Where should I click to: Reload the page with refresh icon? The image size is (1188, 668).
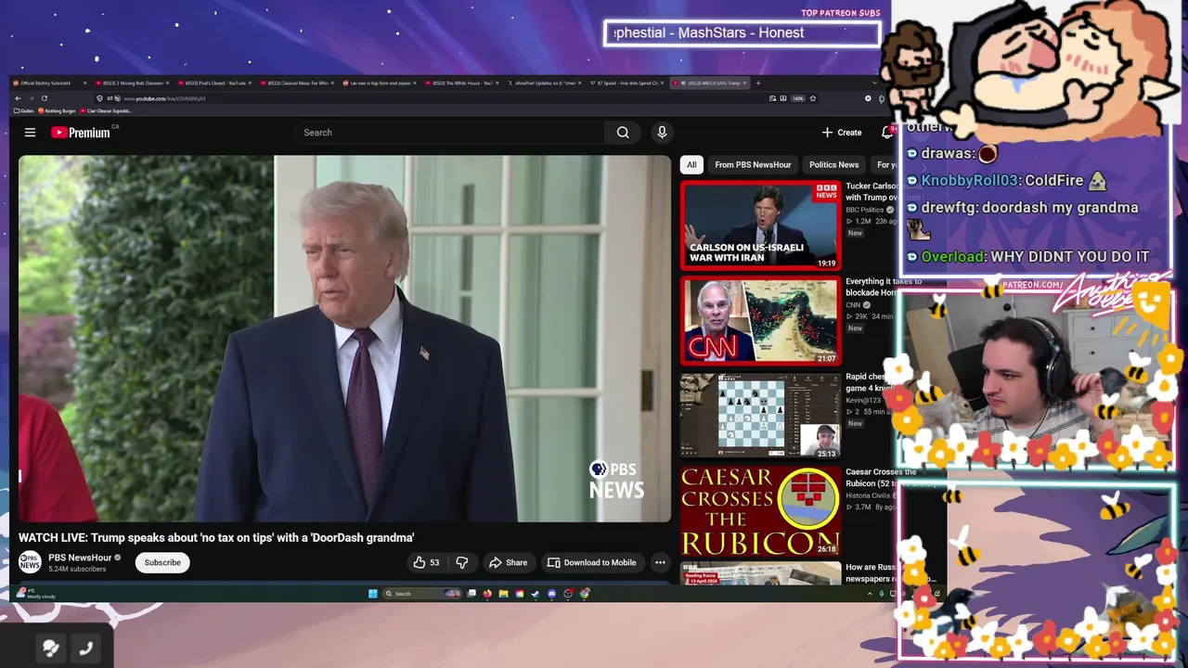(x=45, y=98)
